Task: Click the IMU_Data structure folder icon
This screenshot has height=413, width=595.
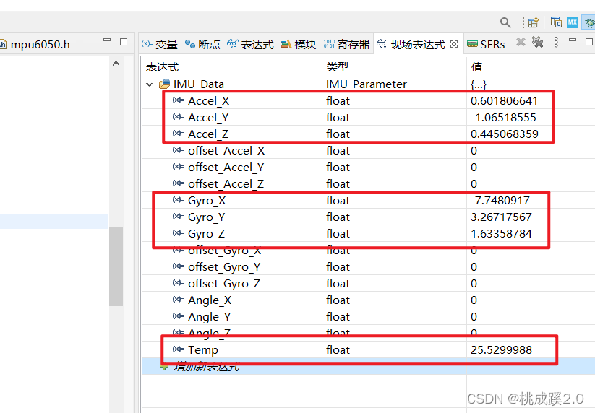Action: [x=164, y=84]
